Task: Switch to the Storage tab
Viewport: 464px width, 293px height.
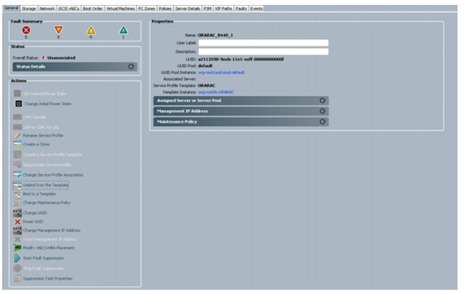Action: (28, 9)
